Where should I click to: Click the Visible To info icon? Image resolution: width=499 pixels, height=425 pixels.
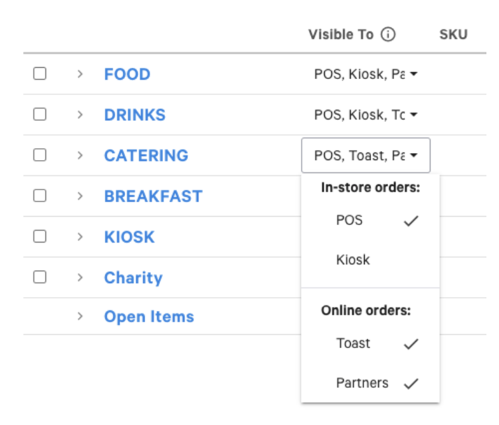[x=389, y=34]
